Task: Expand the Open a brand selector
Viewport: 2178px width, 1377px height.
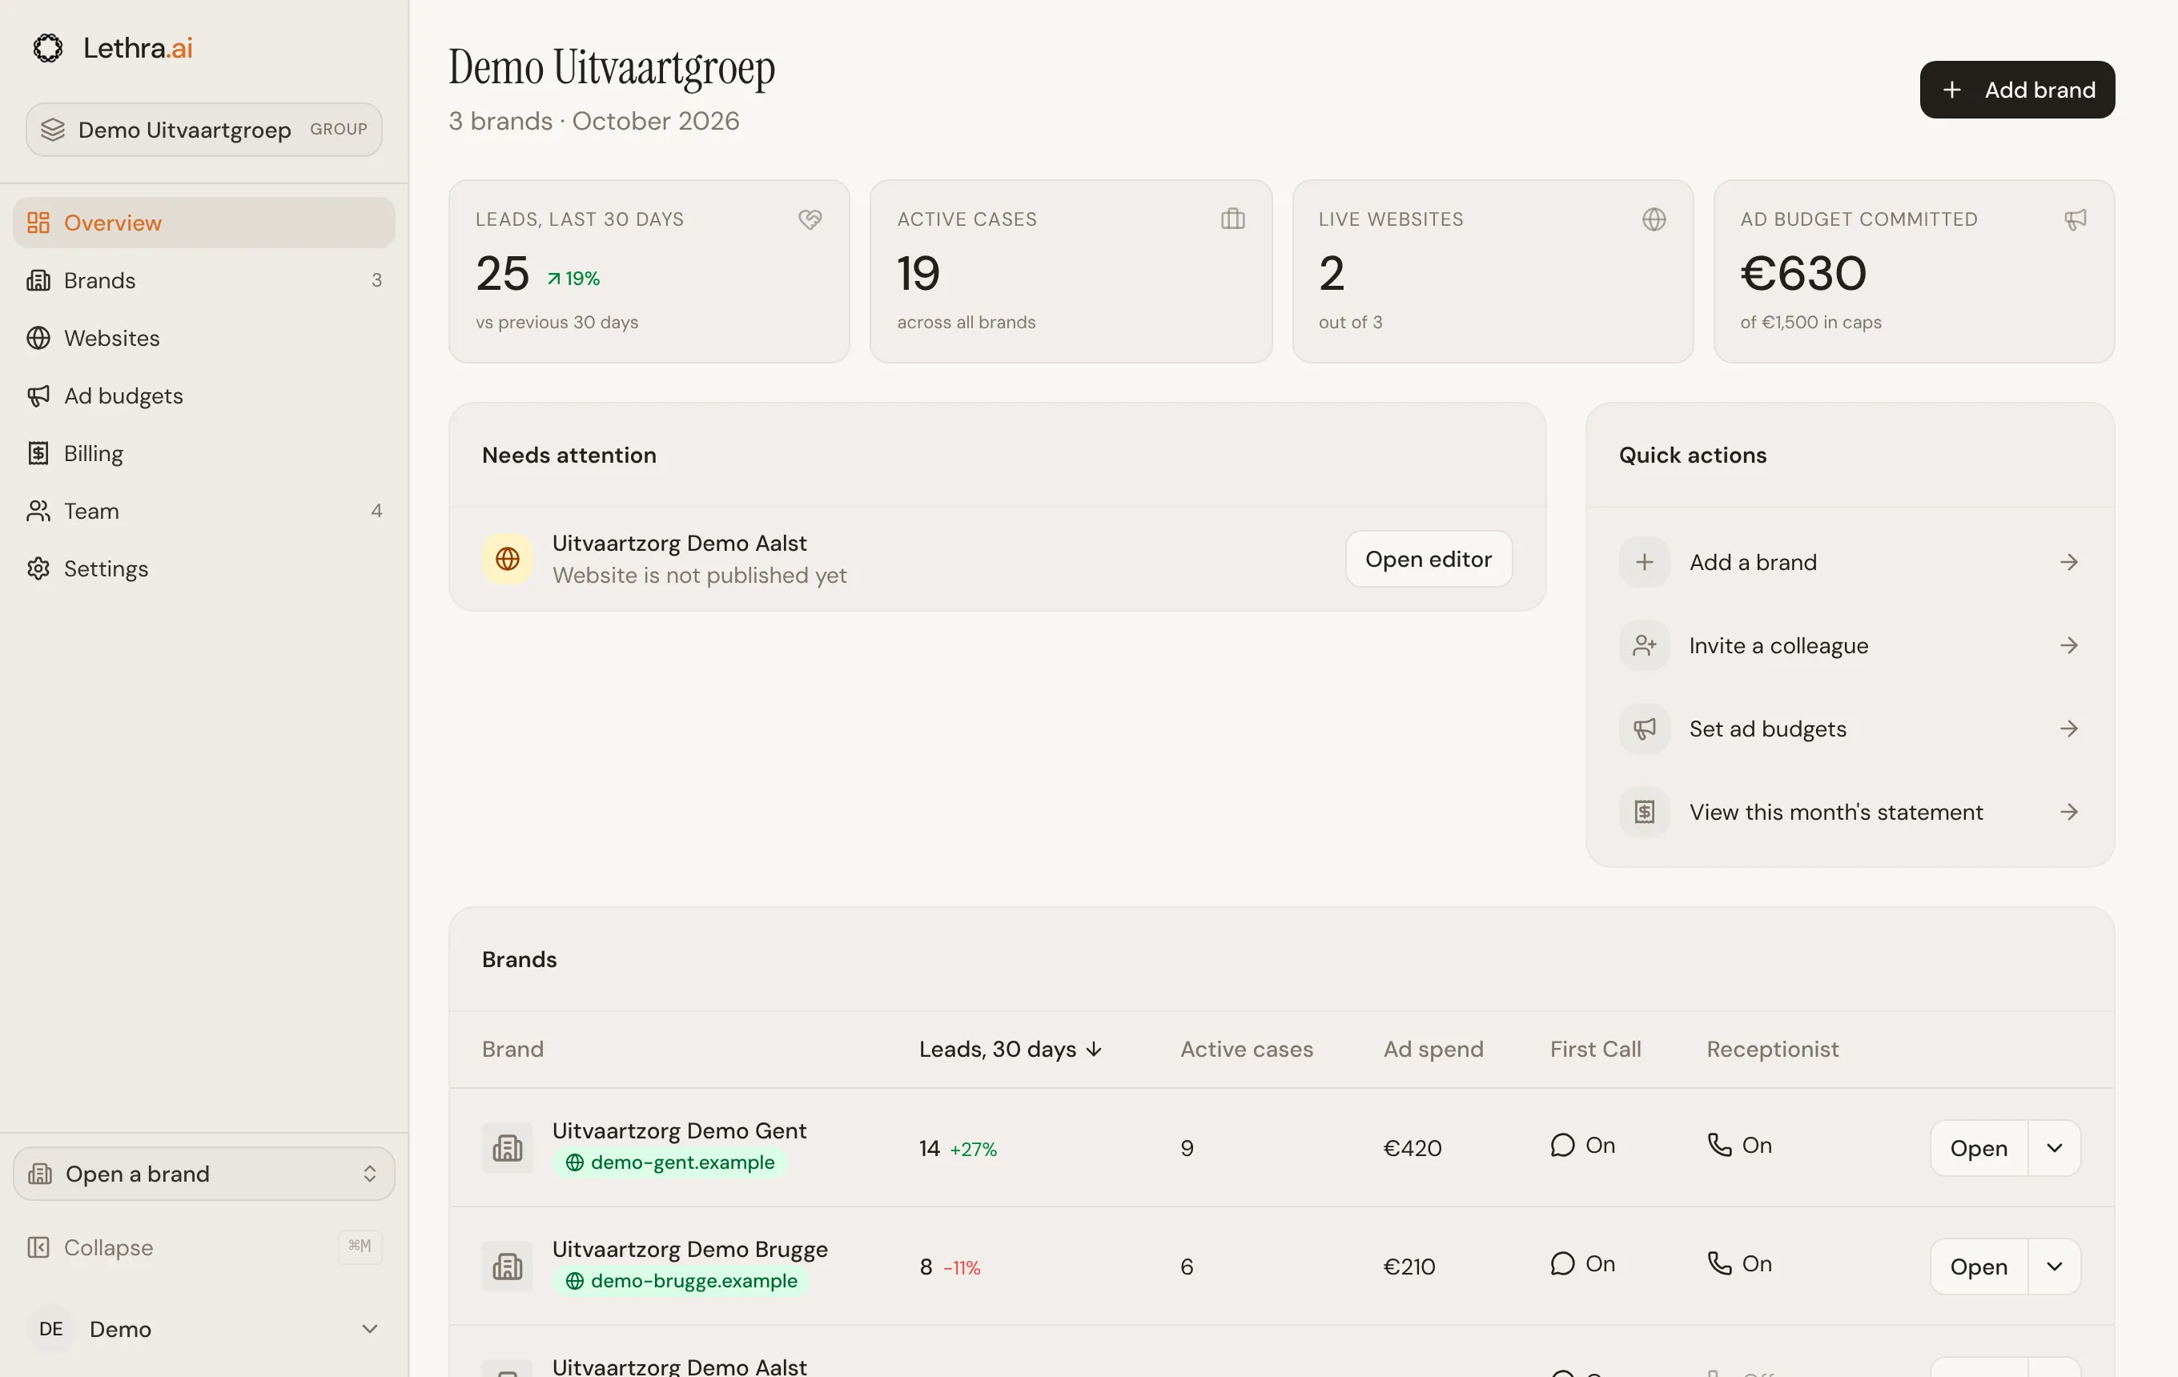Action: coord(204,1174)
